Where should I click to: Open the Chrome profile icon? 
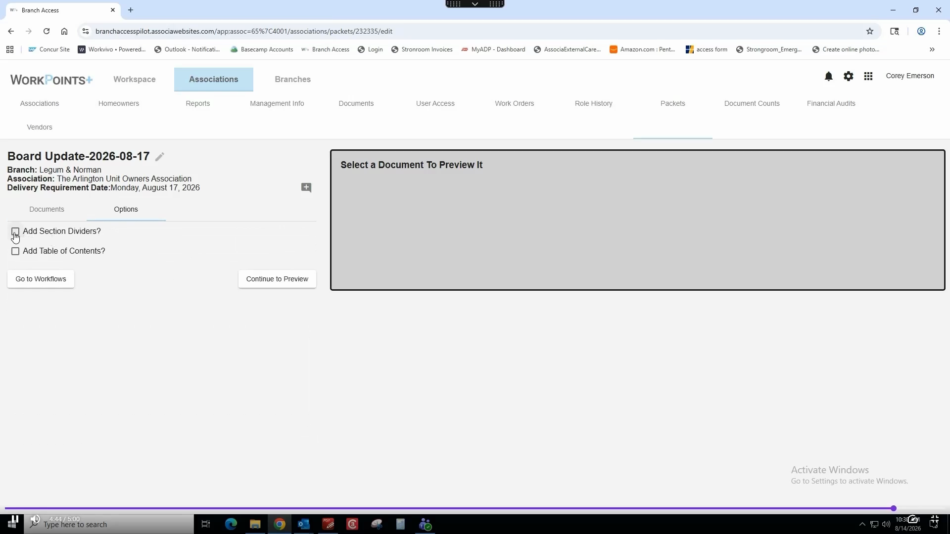coord(921,31)
